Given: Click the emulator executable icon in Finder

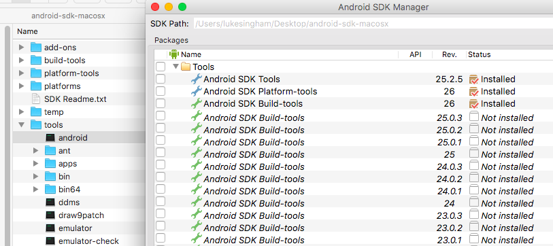Looking at the screenshot, I should (50, 228).
